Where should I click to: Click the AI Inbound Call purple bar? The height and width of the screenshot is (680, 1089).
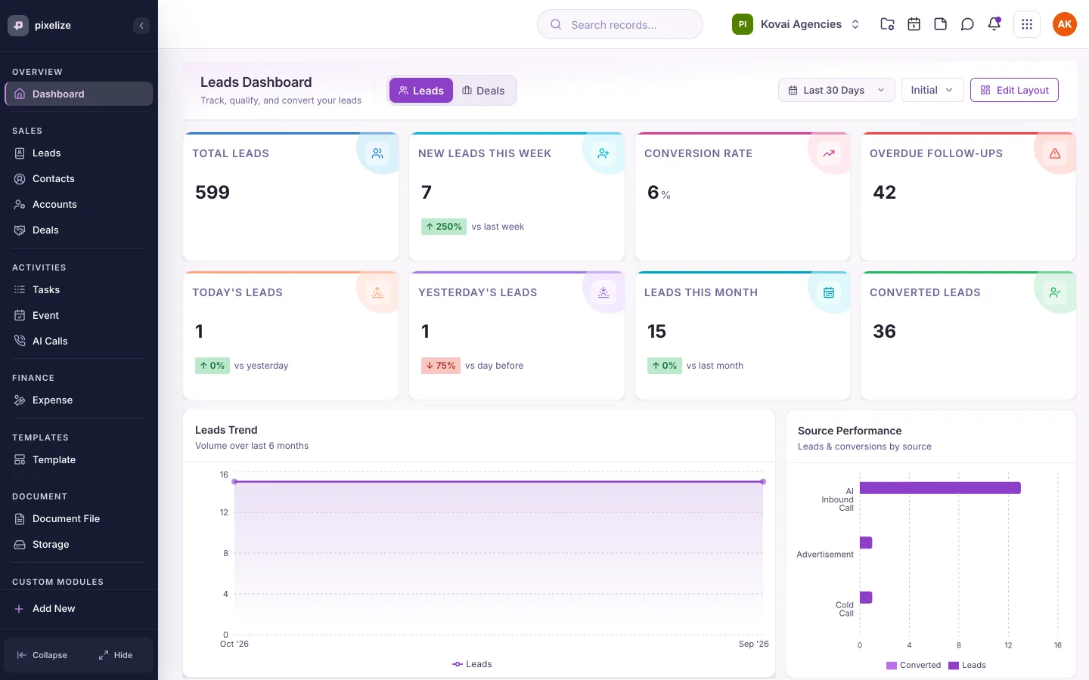(940, 488)
